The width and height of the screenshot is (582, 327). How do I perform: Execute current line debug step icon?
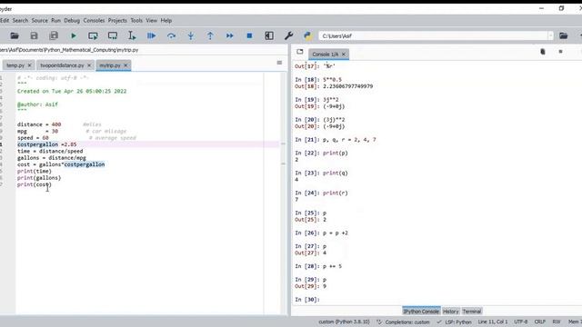[171, 36]
